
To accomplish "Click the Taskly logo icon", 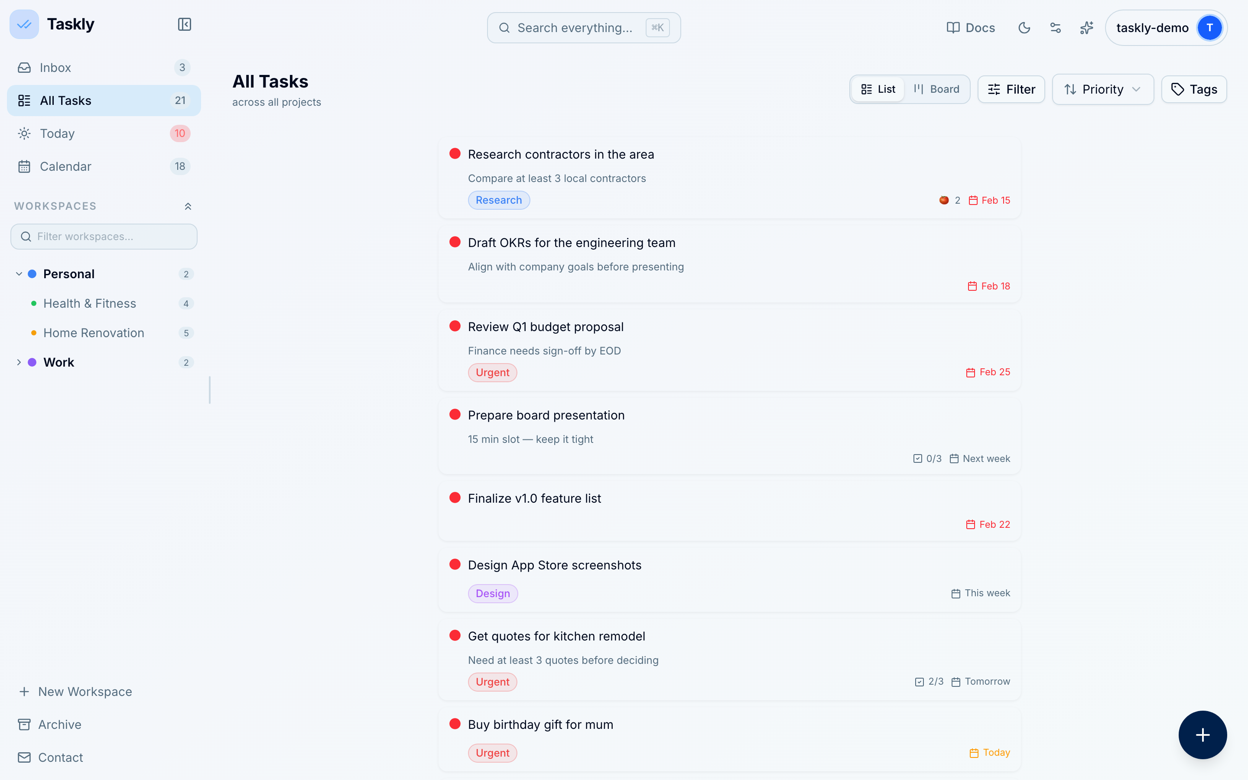I will [24, 24].
